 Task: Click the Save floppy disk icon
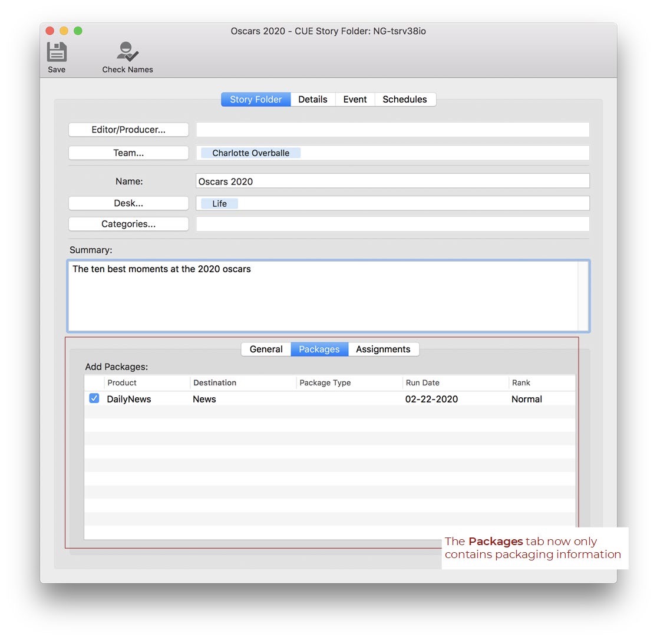[57, 52]
